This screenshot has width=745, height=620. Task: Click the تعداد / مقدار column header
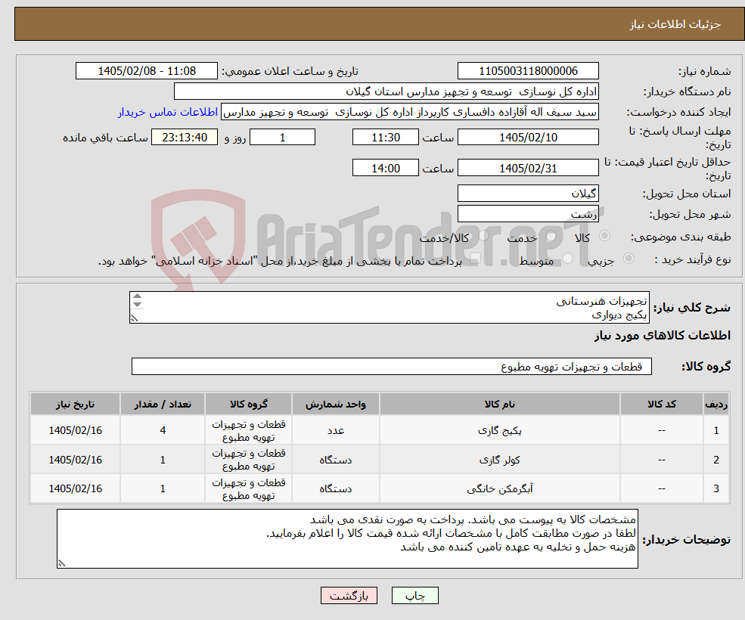[x=163, y=404]
